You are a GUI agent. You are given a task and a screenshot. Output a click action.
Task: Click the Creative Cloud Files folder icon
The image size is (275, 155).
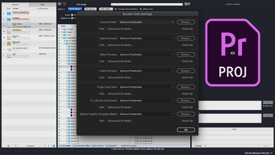(x=9, y=13)
